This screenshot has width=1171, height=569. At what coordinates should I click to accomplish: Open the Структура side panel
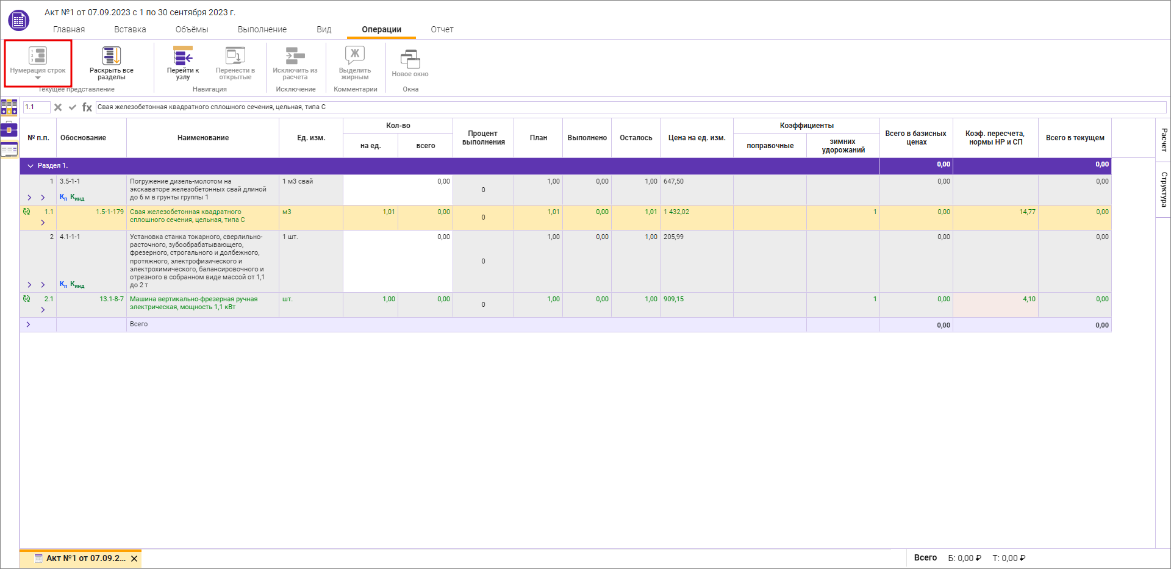coord(1164,189)
